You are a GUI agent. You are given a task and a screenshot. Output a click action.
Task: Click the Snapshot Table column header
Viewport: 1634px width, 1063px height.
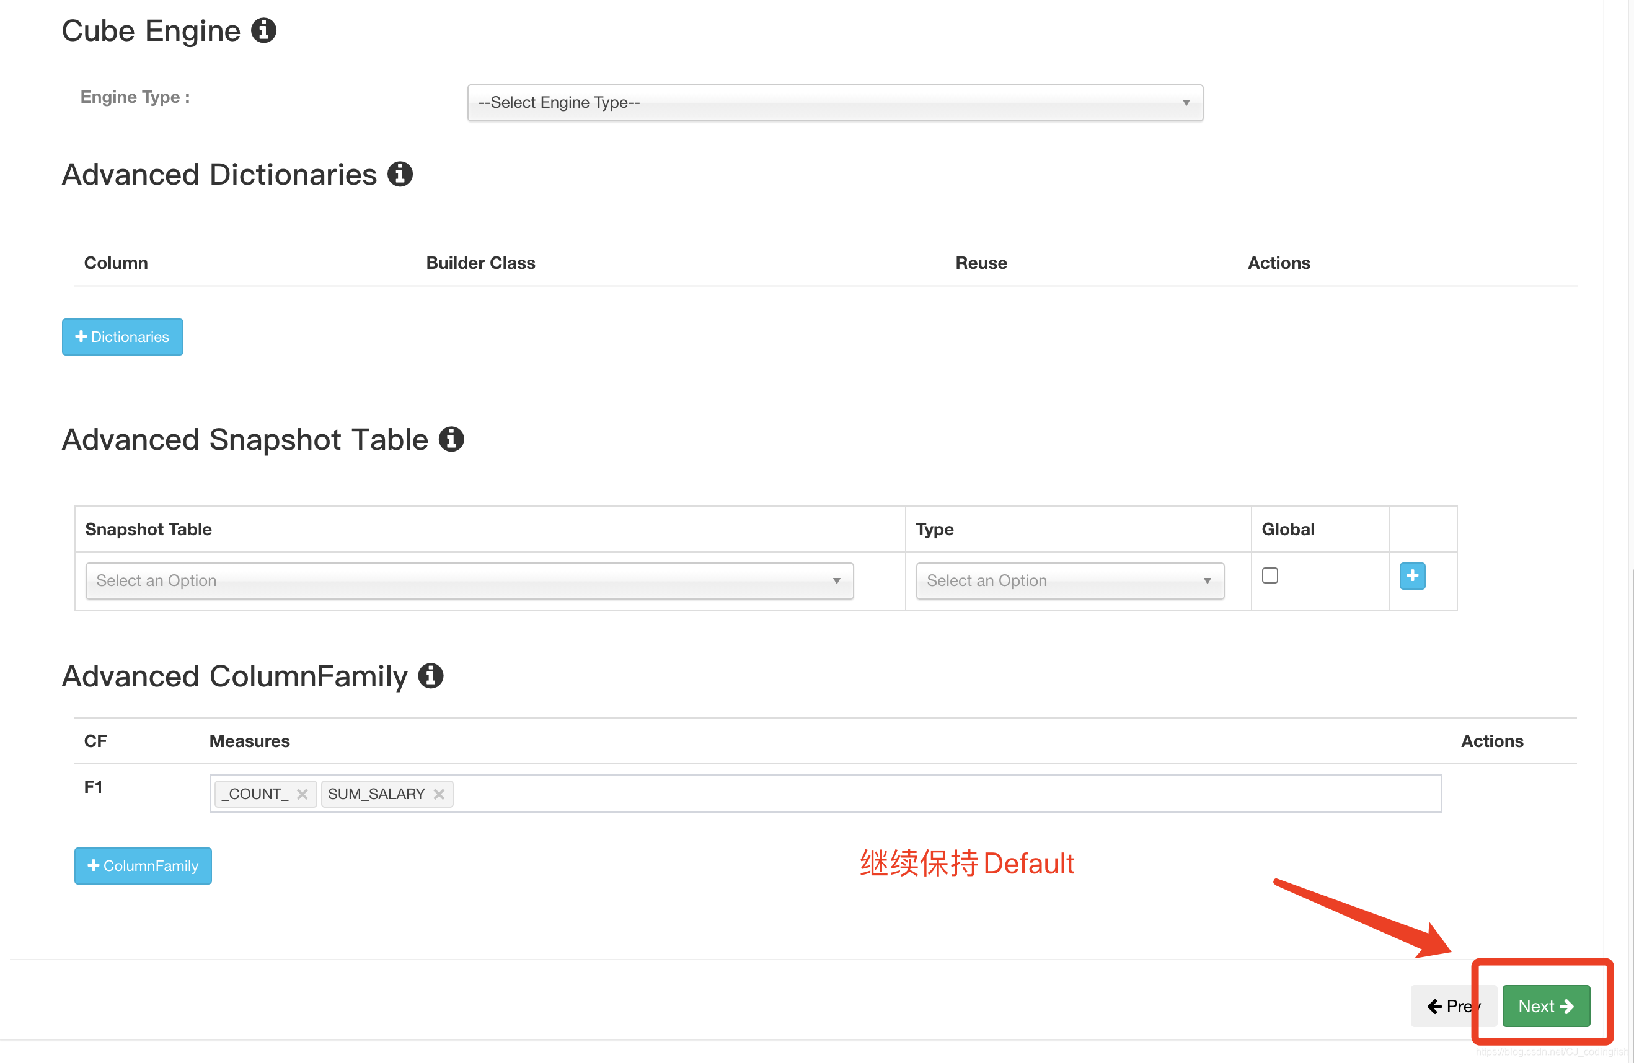[148, 529]
